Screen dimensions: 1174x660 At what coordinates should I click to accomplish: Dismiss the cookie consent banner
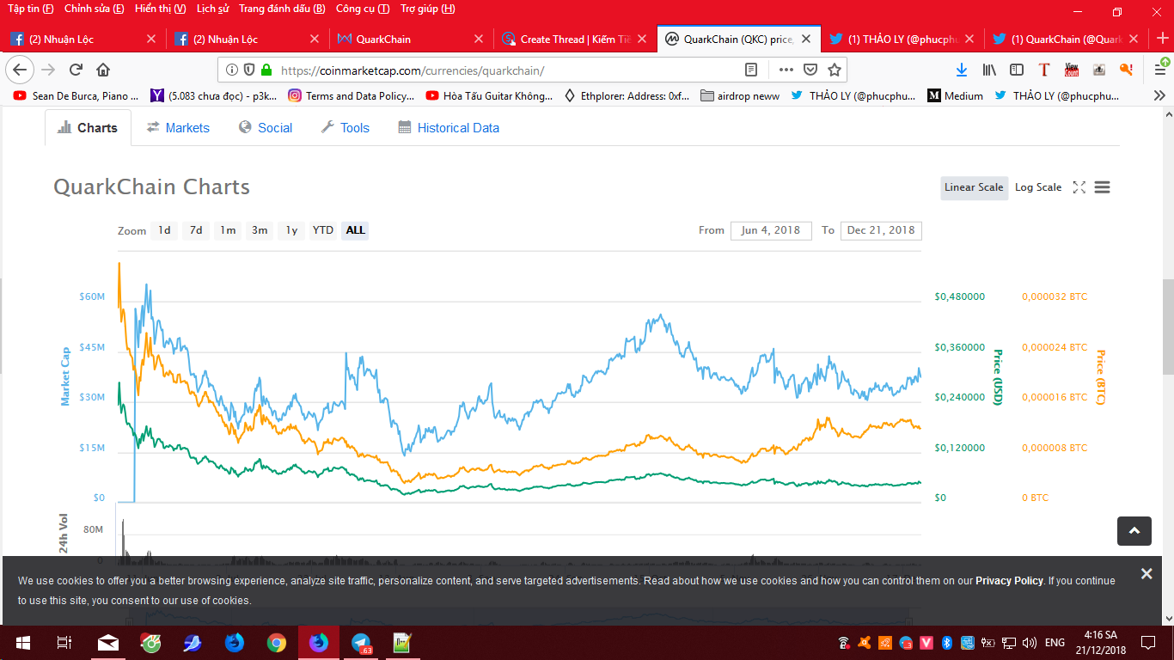[1146, 573]
